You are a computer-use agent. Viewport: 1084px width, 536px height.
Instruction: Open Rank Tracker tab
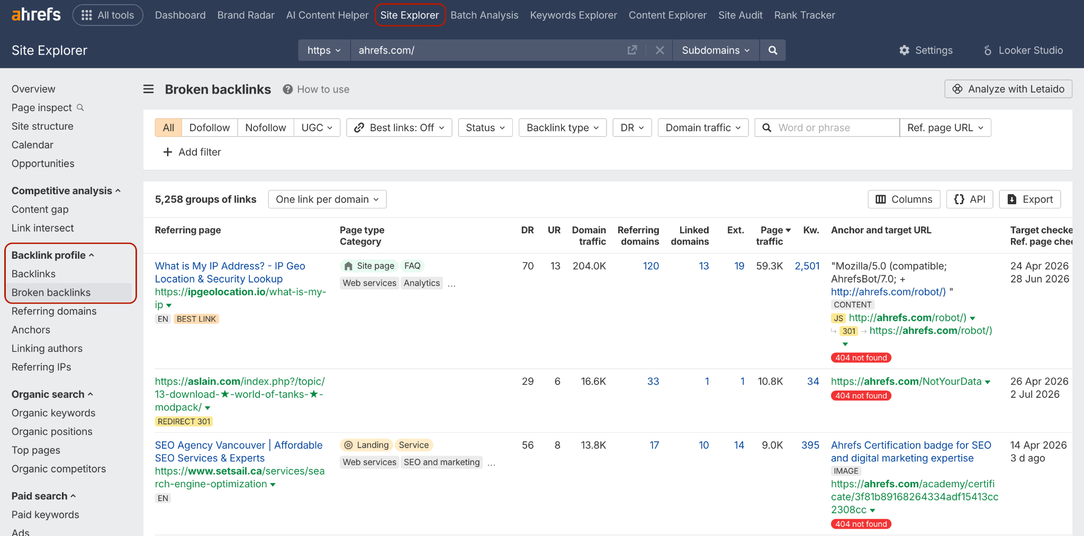click(x=805, y=15)
